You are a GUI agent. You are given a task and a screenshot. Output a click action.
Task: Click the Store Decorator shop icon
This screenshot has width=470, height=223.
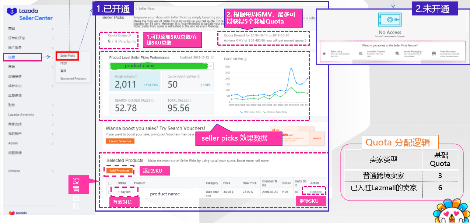coord(433,53)
